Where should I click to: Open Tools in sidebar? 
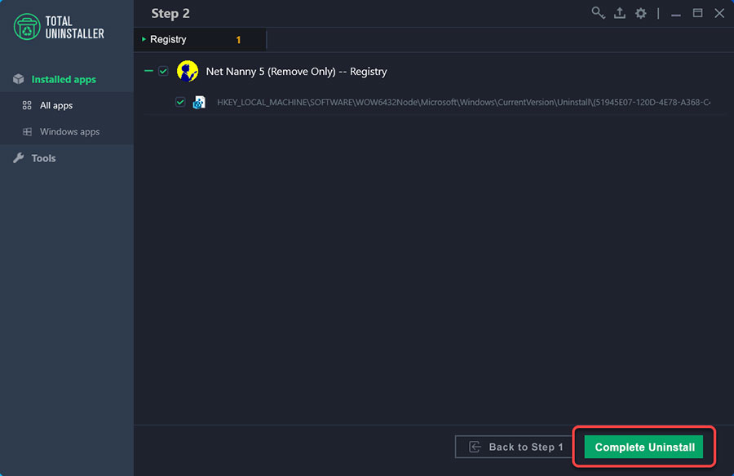point(67,158)
